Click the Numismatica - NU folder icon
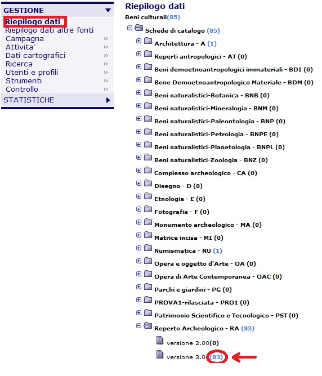This screenshot has height=376, width=322. tap(148, 248)
